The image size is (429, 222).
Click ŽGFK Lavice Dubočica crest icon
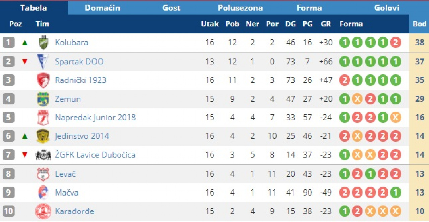point(43,155)
